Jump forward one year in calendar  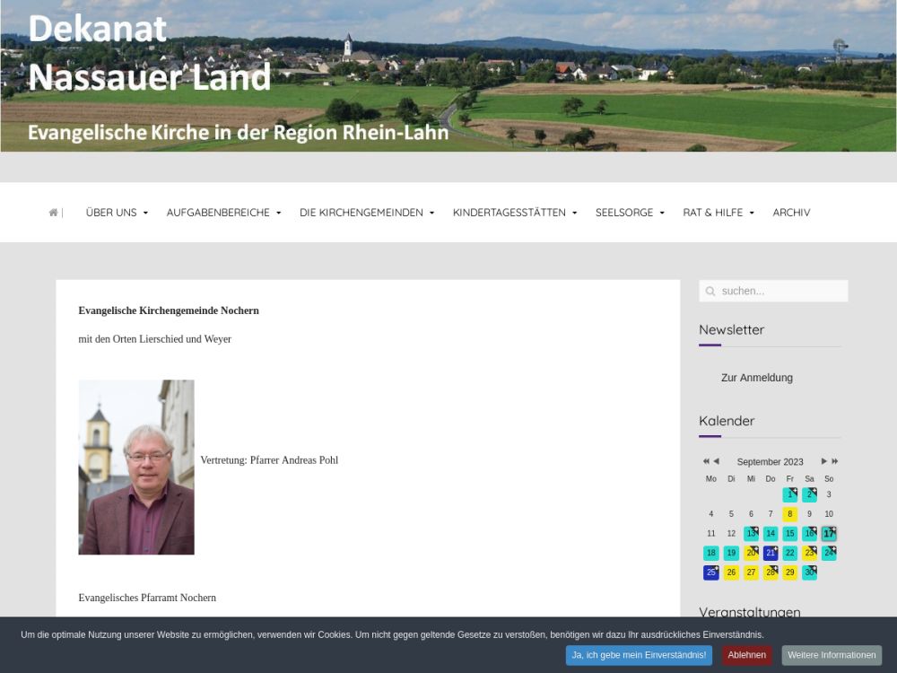pyautogui.click(x=835, y=461)
